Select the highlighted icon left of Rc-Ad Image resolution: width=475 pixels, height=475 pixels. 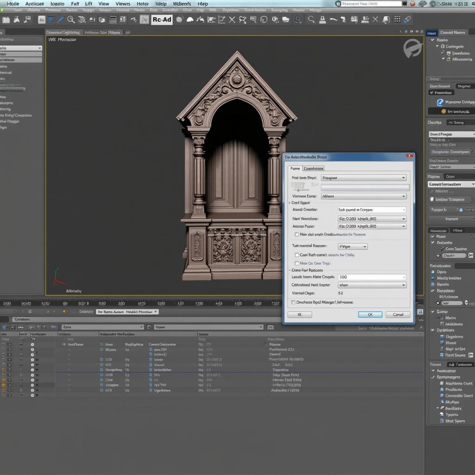145,19
